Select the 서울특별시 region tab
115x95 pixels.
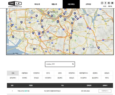click(x=25, y=73)
